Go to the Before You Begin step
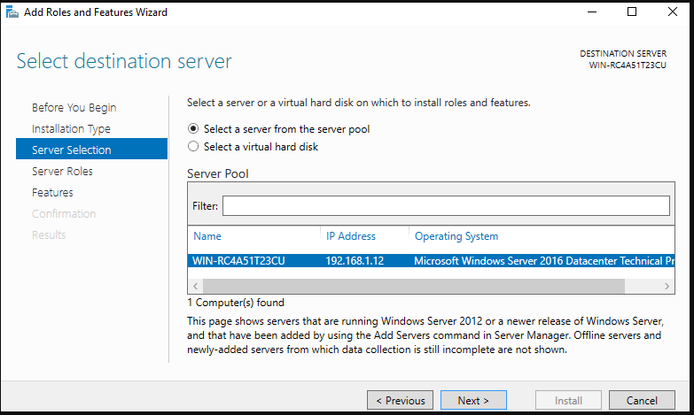Screen dimensions: 694x415 [x=74, y=107]
